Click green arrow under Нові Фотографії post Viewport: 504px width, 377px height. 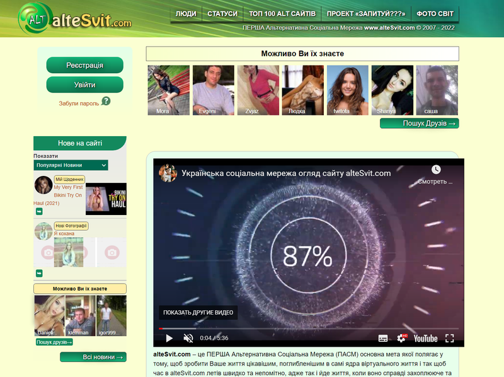click(x=39, y=273)
